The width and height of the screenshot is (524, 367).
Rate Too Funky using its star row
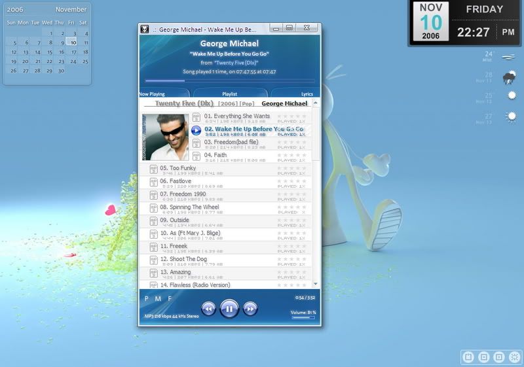point(291,168)
